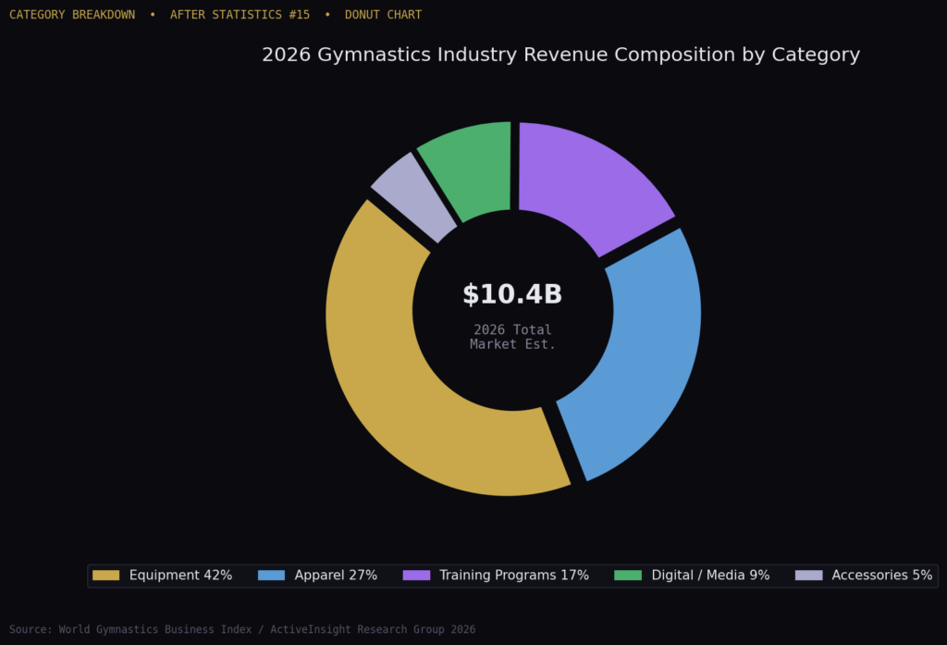Click the '$10.4B' center total value
947x645 pixels.
512,294
